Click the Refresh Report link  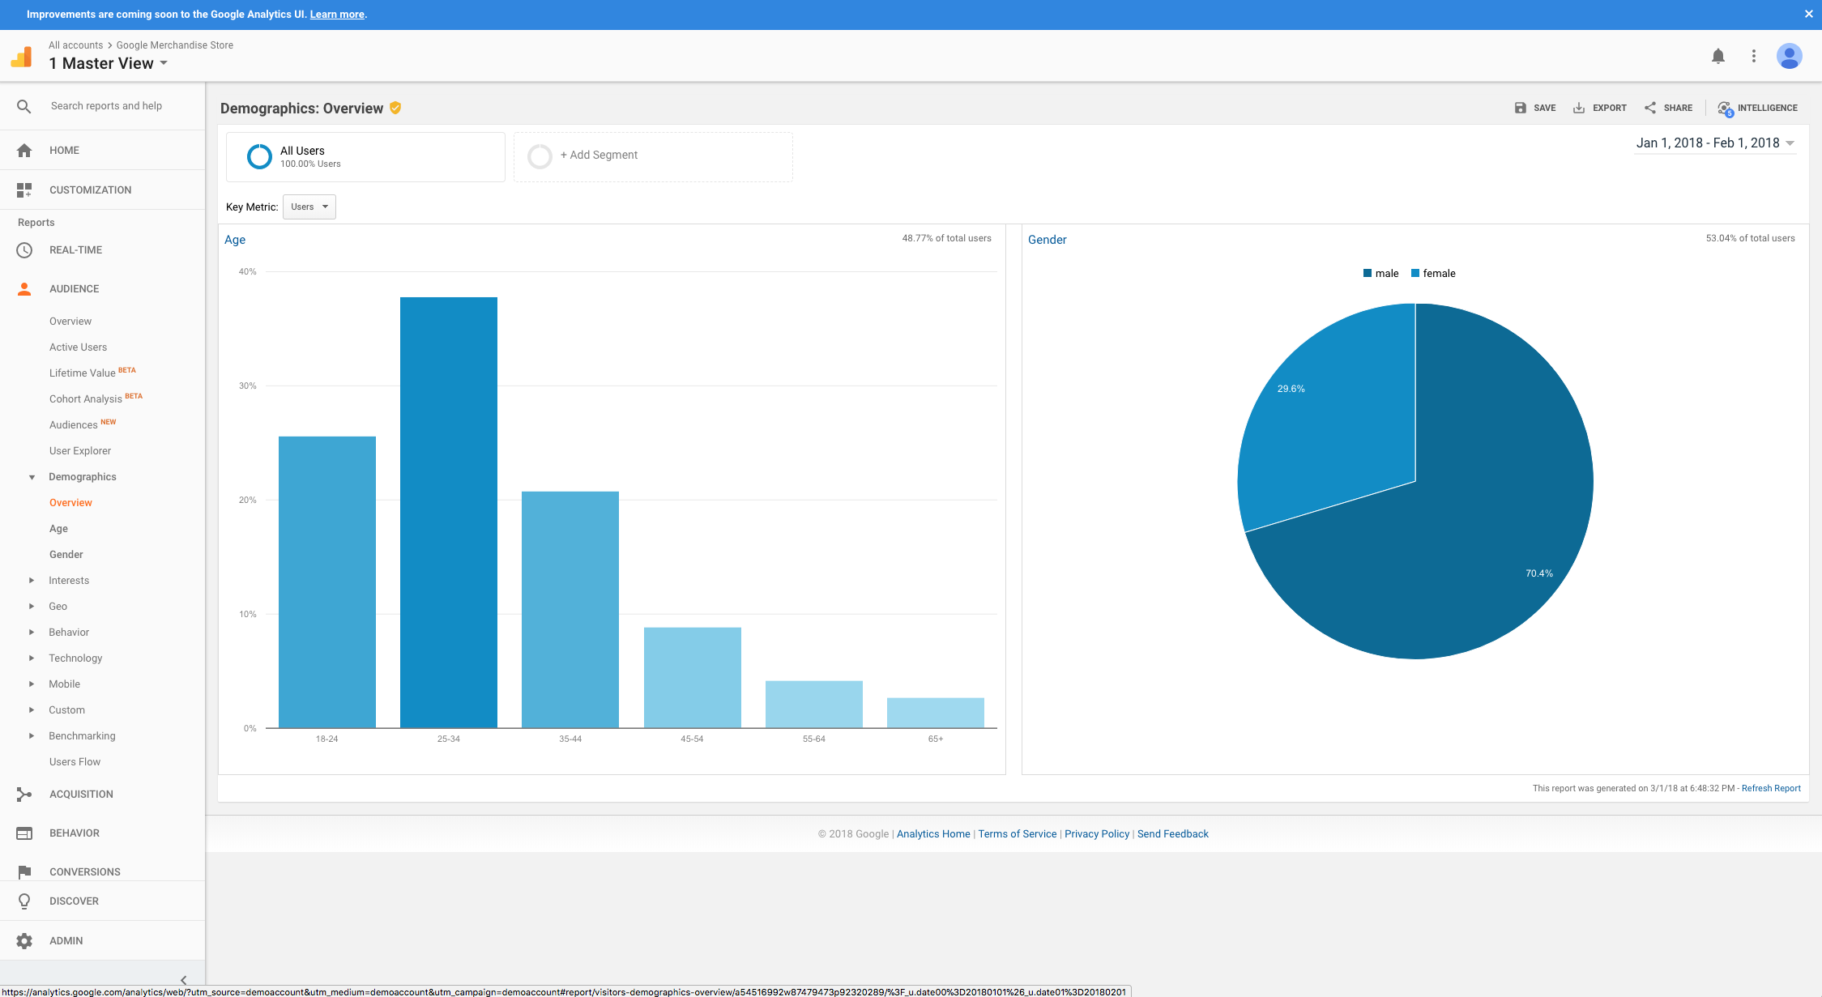(x=1771, y=788)
